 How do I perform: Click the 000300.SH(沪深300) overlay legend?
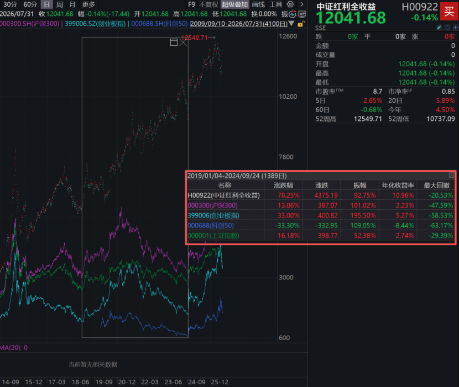29,24
